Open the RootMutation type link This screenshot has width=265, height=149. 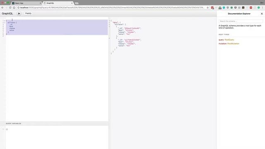click(233, 43)
